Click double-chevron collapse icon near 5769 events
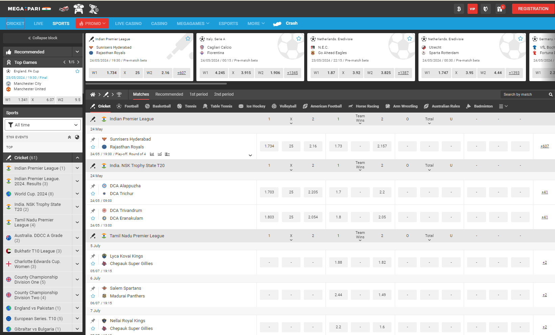This screenshot has height=335, width=555. point(69,137)
